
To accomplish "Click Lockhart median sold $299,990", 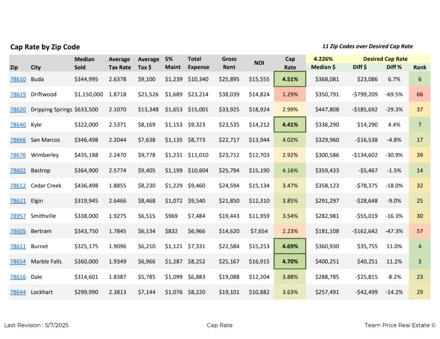I will coord(86,292).
